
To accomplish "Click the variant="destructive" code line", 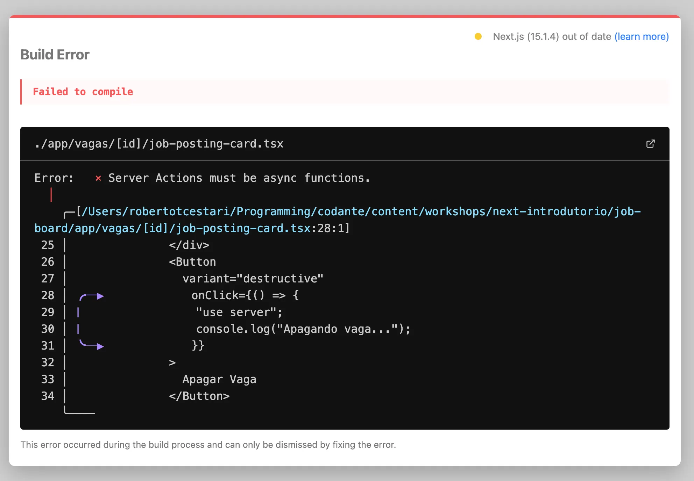I will point(253,279).
